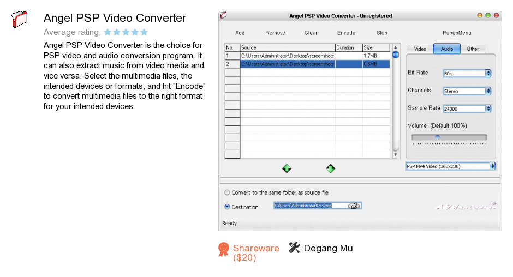Switch to the Other tab
Viewport: 513px width, 277px height.
click(x=473, y=49)
